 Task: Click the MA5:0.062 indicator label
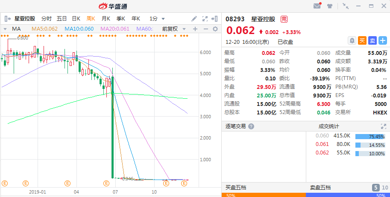click(44, 29)
